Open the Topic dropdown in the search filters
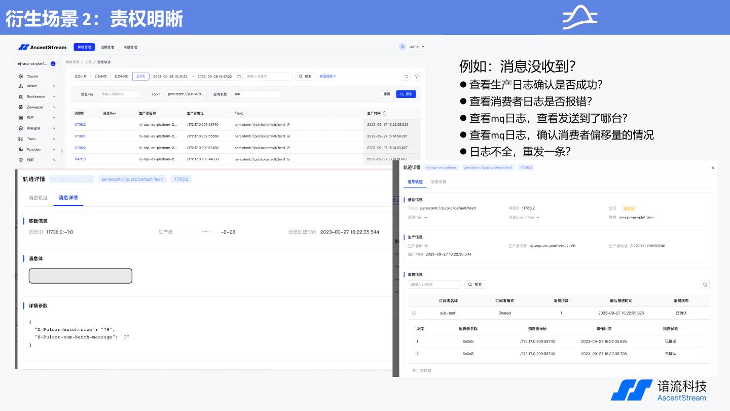Screen dimensions: 730x411 tap(186, 94)
